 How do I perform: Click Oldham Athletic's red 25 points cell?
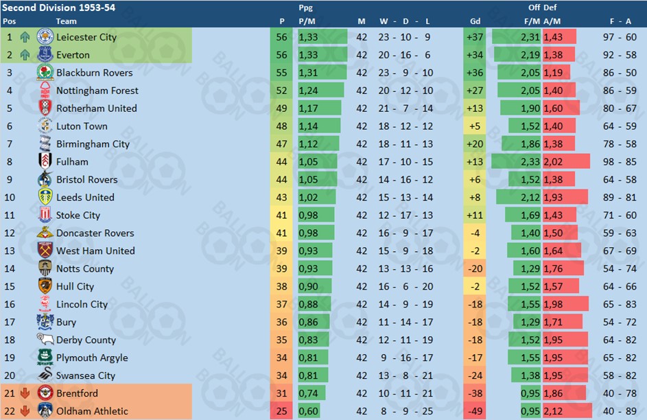click(281, 411)
